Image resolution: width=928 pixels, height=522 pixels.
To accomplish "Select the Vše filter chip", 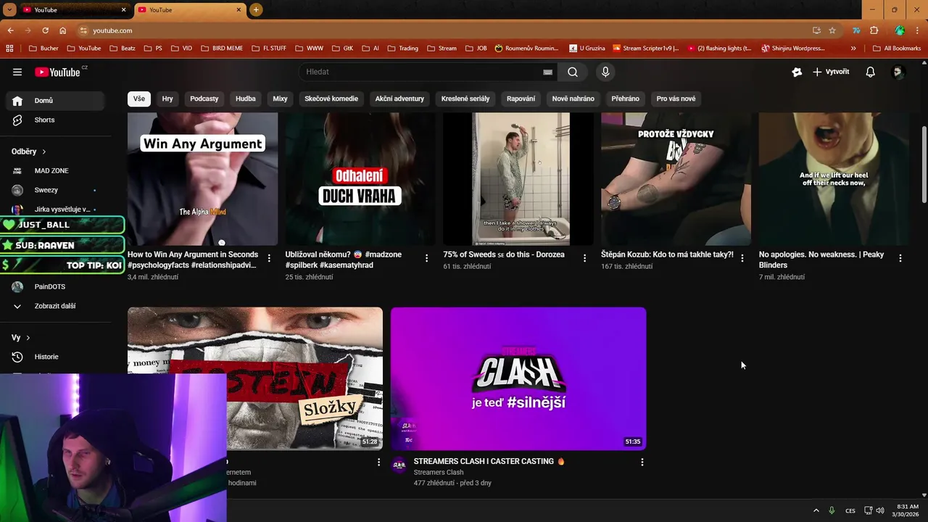I will (138, 99).
